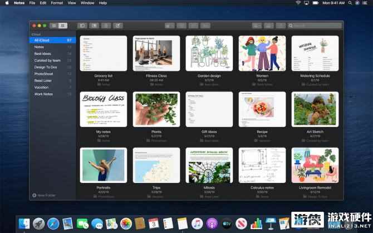Open the File menu
373x233 pixels.
32,3
